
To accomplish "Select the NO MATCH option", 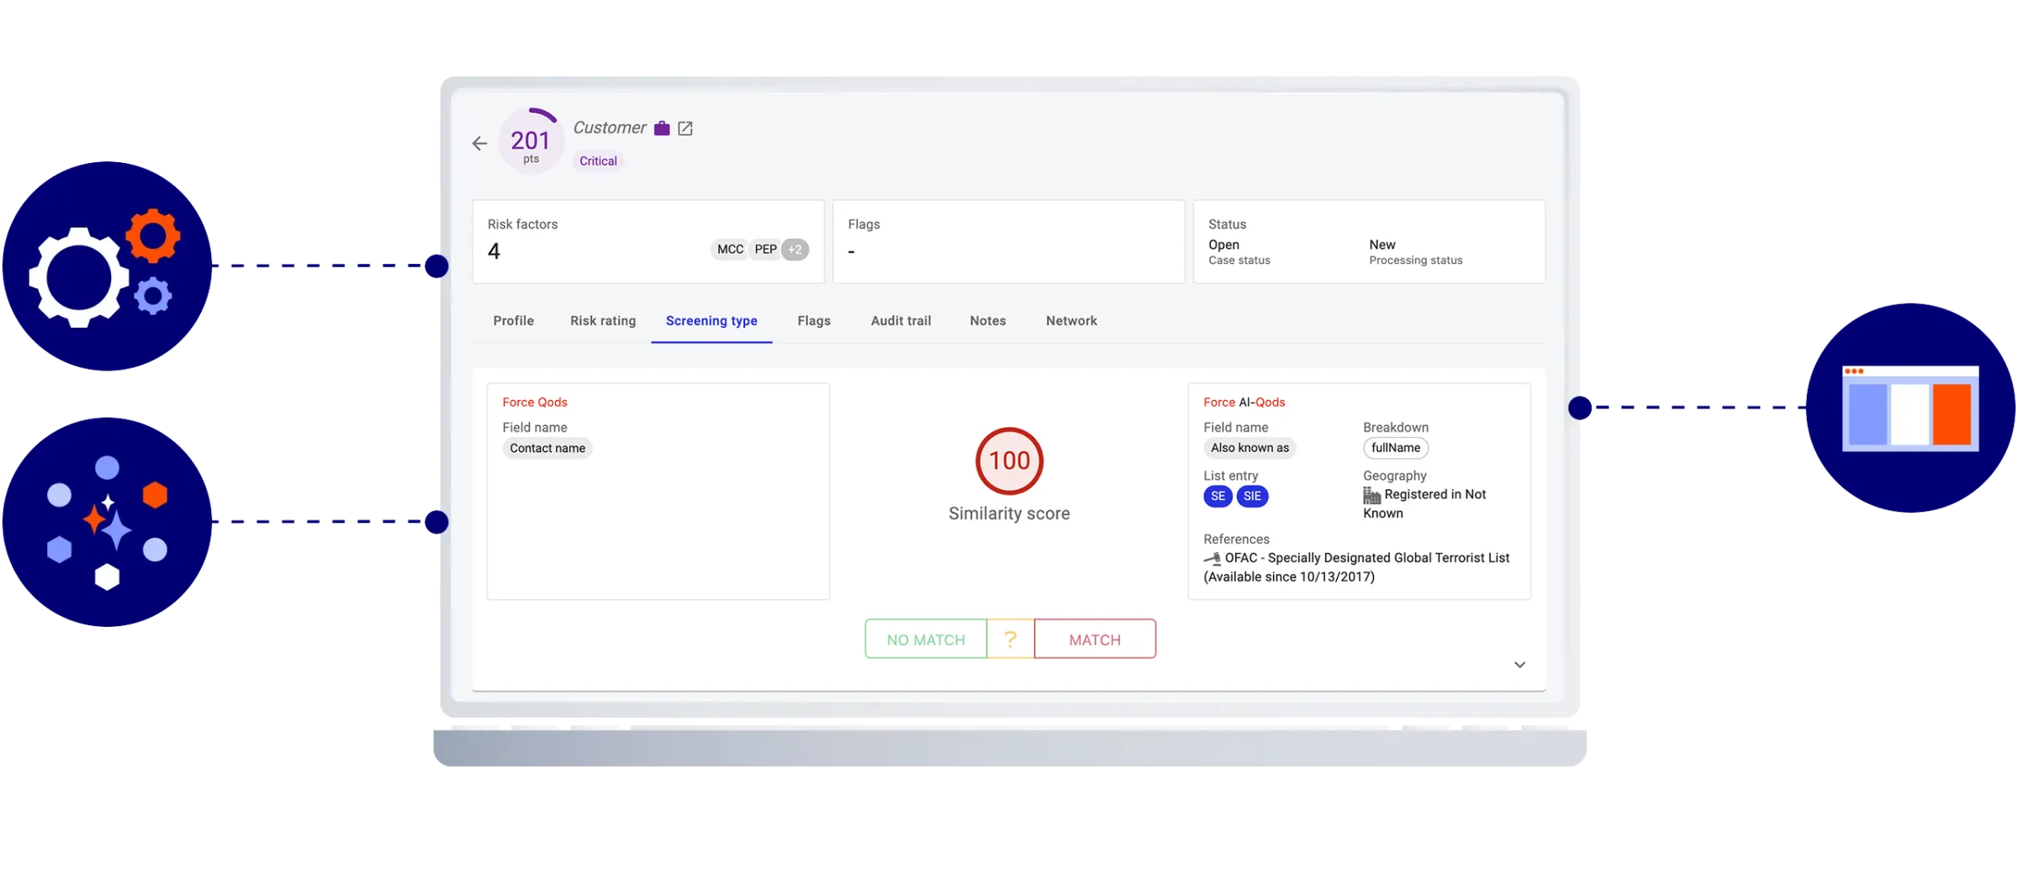I will [926, 640].
